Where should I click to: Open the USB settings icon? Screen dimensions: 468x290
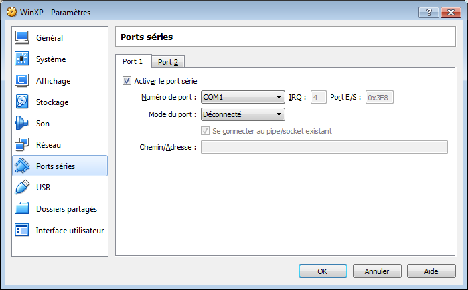click(22, 188)
